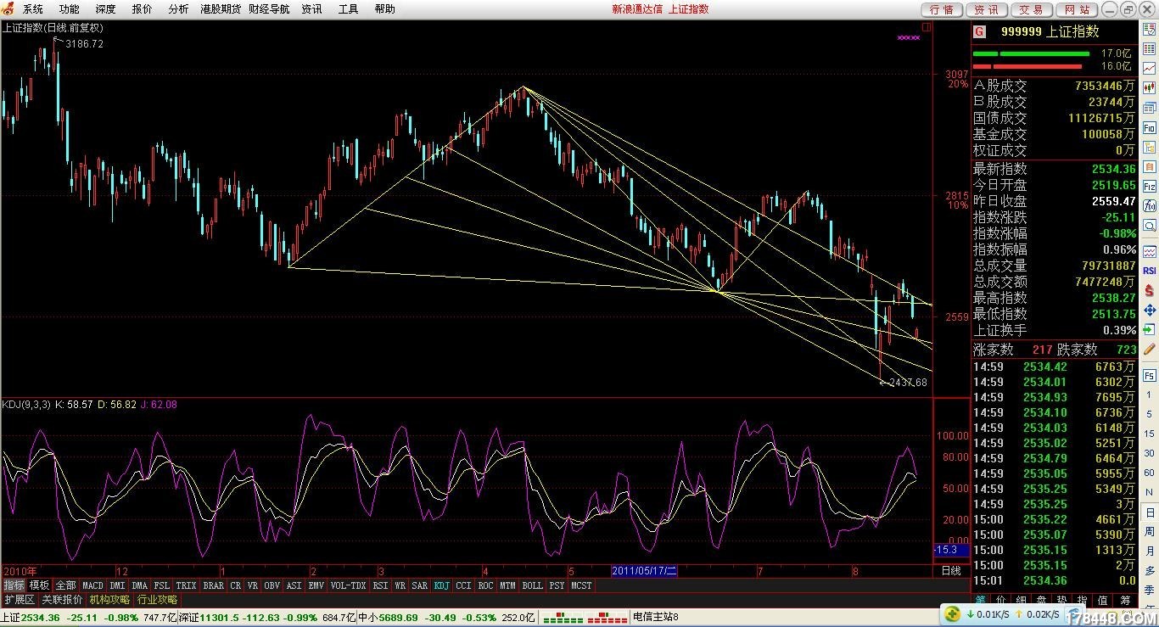Click the red dollar sign sidebar icon
Image resolution: width=1159 pixels, height=627 pixels.
point(1149,290)
